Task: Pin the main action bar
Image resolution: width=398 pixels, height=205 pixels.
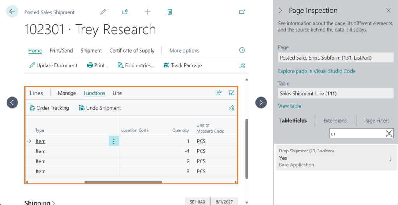Action: click(x=242, y=65)
